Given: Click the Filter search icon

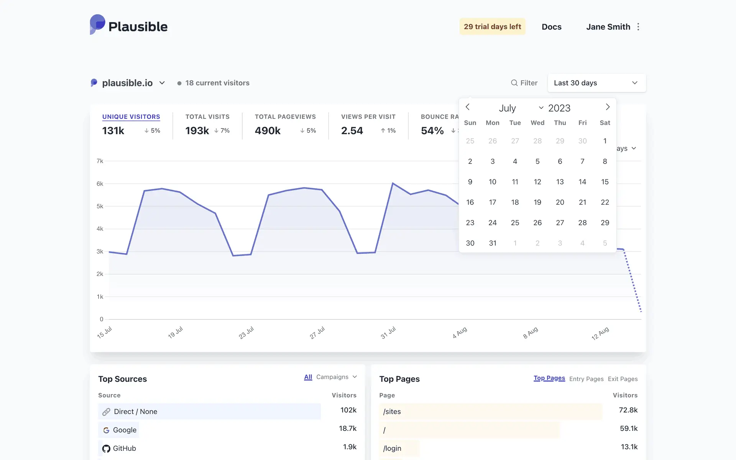Looking at the screenshot, I should point(514,83).
